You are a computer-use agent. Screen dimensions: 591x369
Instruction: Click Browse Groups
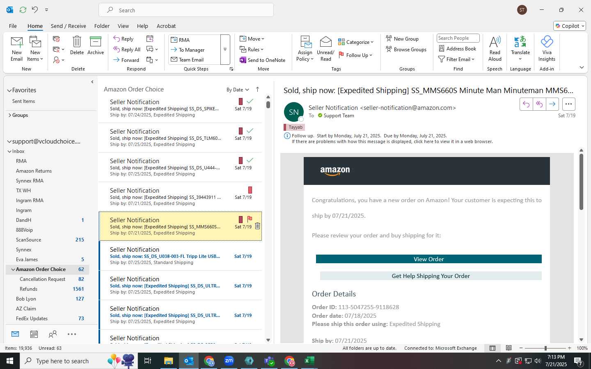click(x=406, y=49)
